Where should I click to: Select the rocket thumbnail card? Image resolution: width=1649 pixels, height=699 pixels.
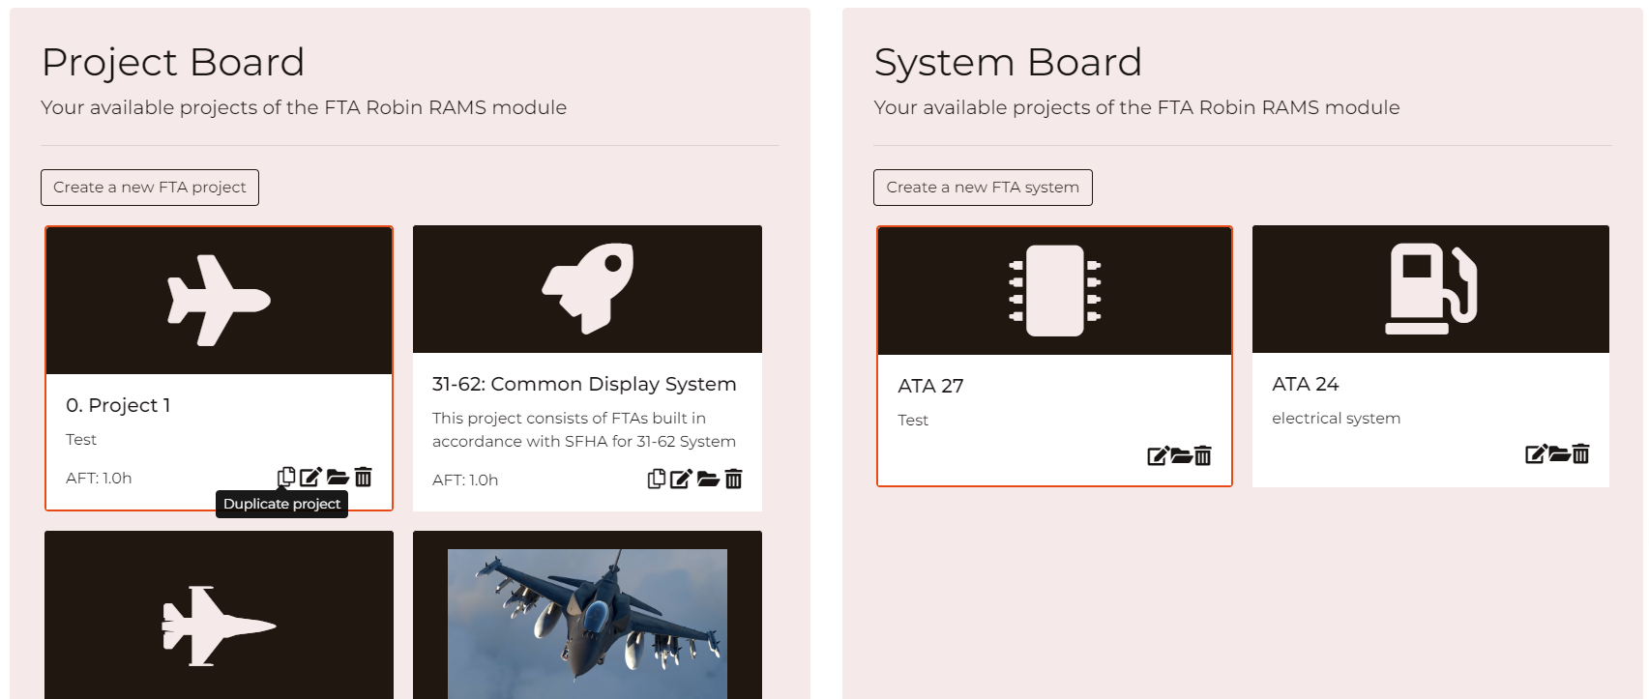[587, 288]
